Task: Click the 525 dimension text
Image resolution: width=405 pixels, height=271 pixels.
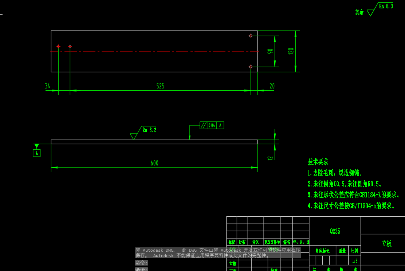Action: (x=160, y=86)
